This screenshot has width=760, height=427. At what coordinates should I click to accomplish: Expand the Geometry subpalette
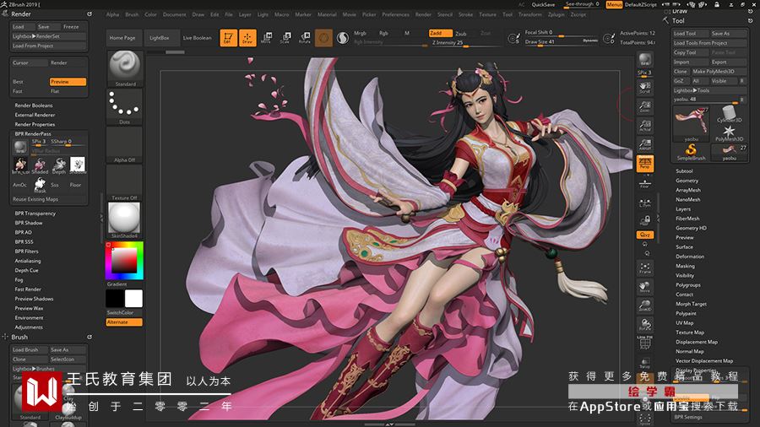[x=687, y=181]
